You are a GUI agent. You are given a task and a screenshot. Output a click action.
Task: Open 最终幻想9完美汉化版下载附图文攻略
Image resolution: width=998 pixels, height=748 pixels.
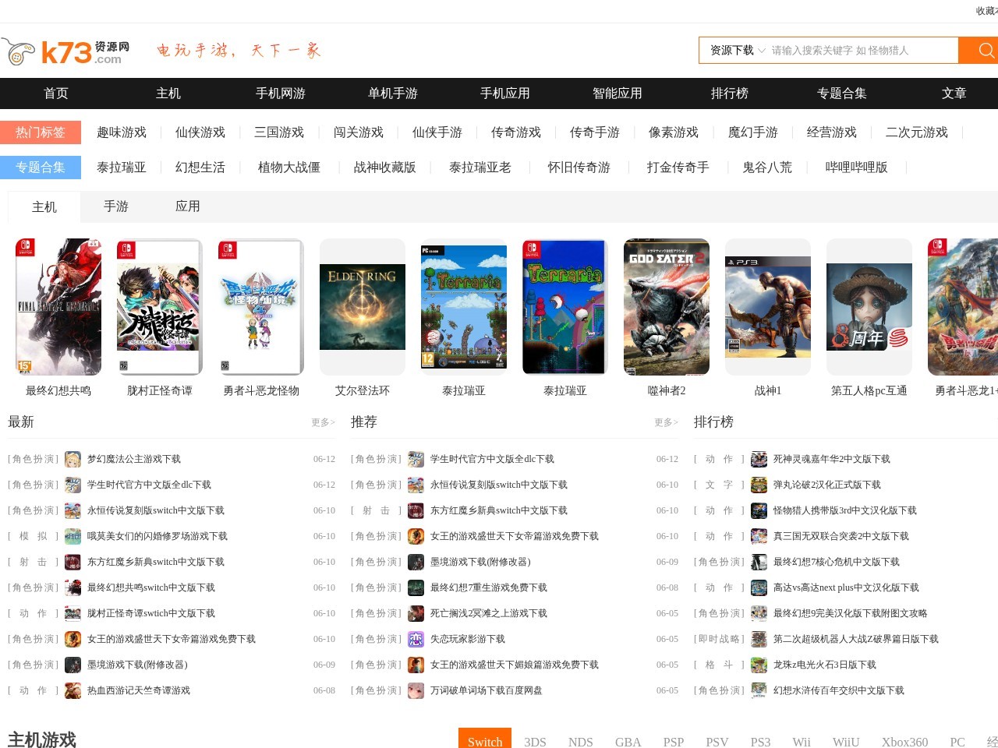tap(851, 613)
